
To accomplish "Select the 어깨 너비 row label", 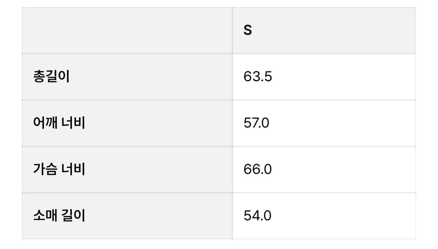I will coord(59,123).
